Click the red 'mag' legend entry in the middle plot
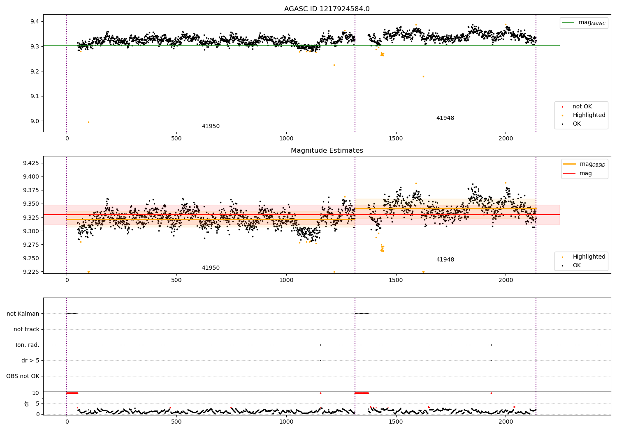 [x=578, y=174]
